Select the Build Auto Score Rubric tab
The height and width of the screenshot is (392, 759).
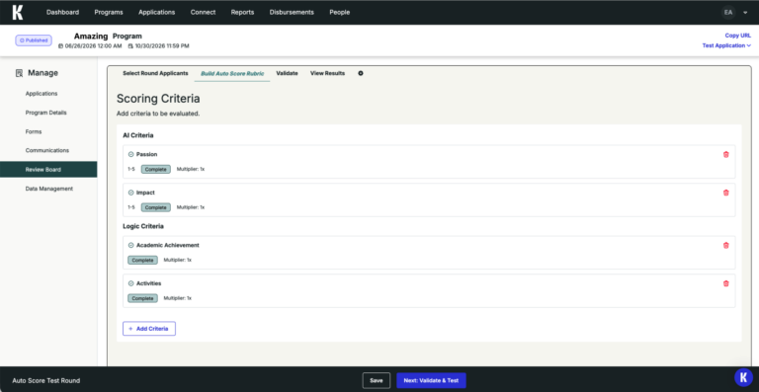232,73
